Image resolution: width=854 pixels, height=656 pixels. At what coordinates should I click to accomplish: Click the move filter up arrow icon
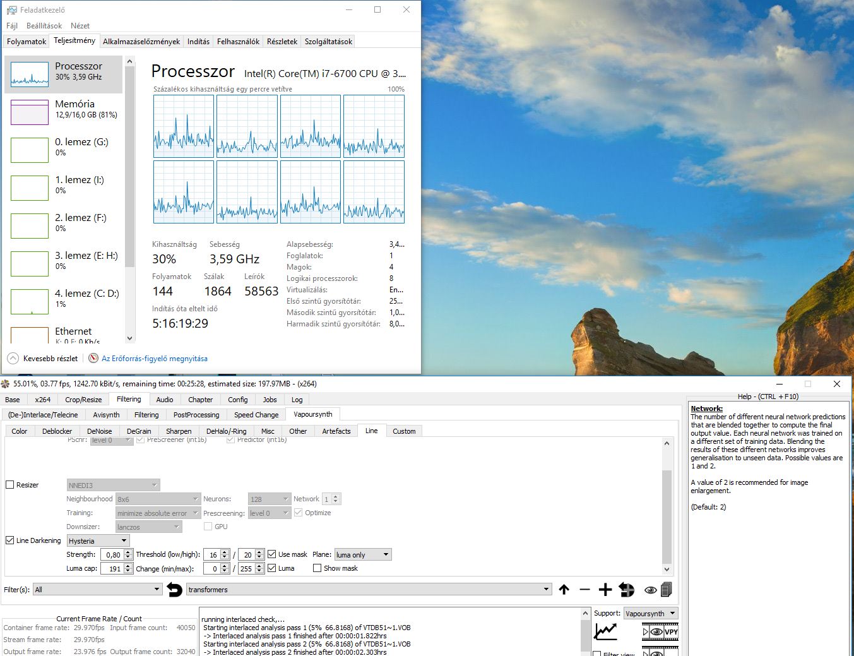tap(564, 590)
